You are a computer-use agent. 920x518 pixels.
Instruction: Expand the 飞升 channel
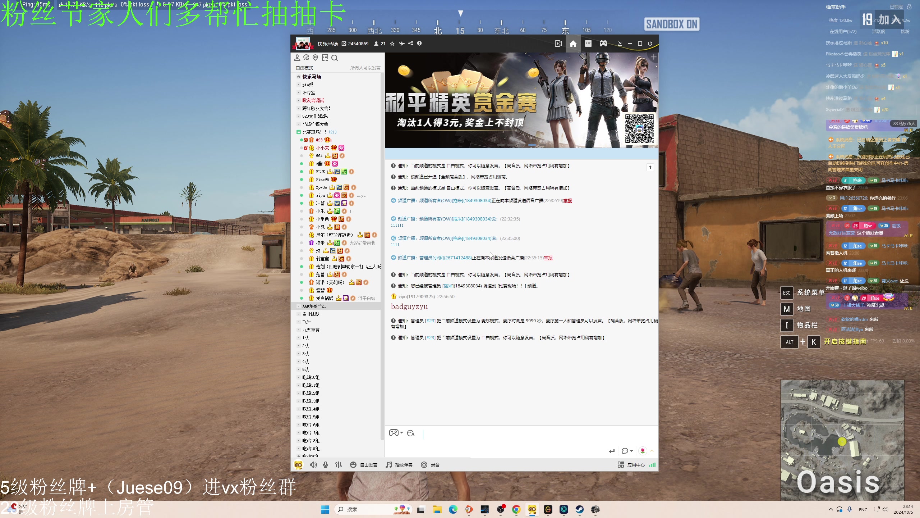[298, 322]
